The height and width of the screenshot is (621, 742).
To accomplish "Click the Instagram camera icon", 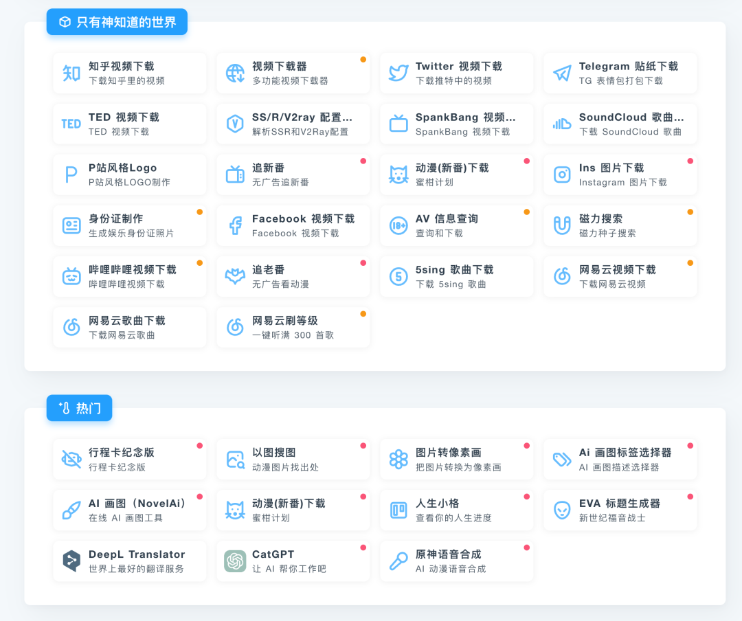I will [562, 174].
